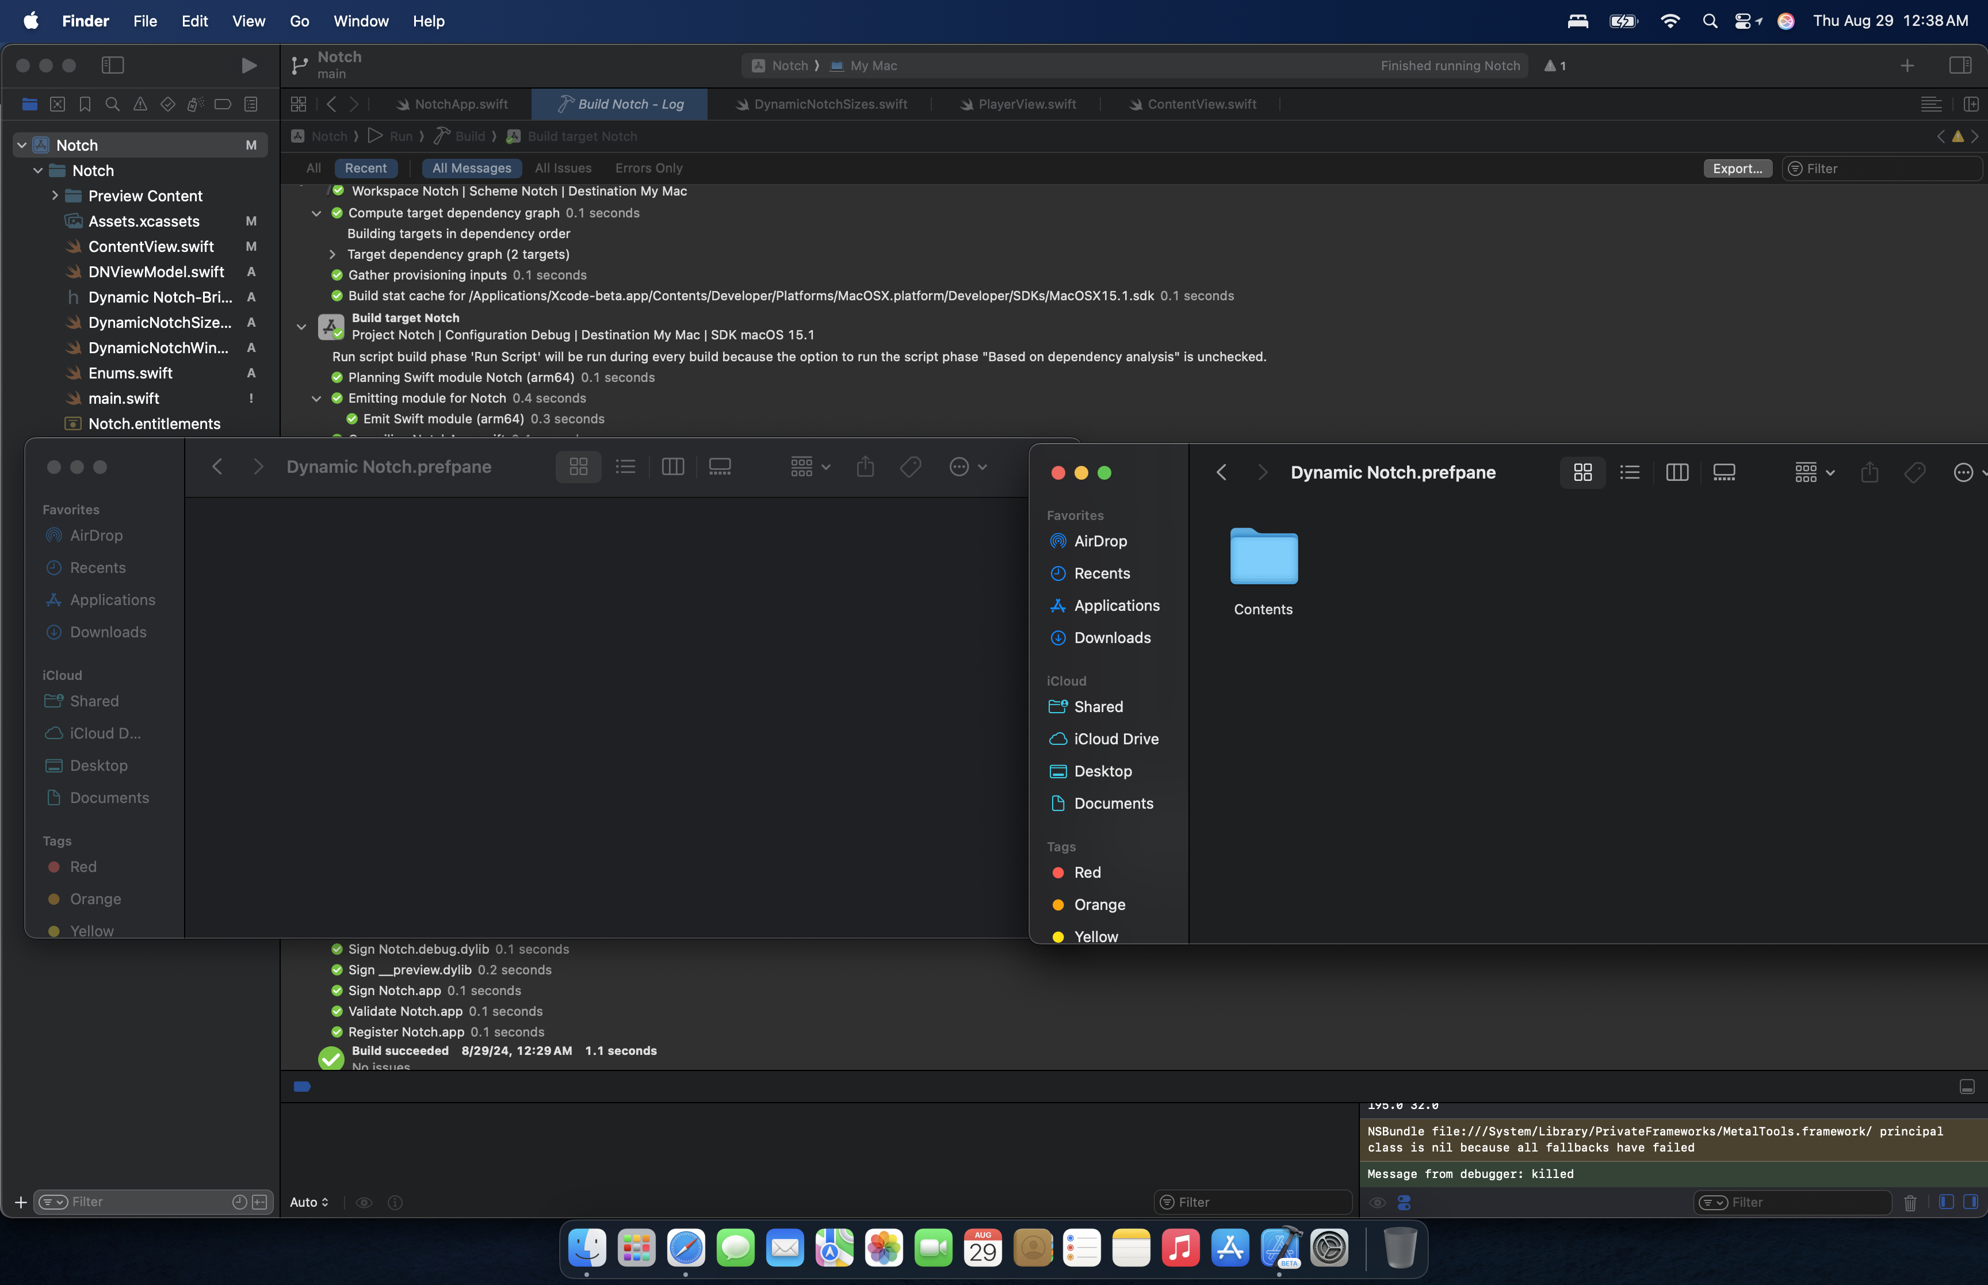This screenshot has height=1285, width=1988.
Task: Open Safari from the Dock
Action: click(x=685, y=1248)
